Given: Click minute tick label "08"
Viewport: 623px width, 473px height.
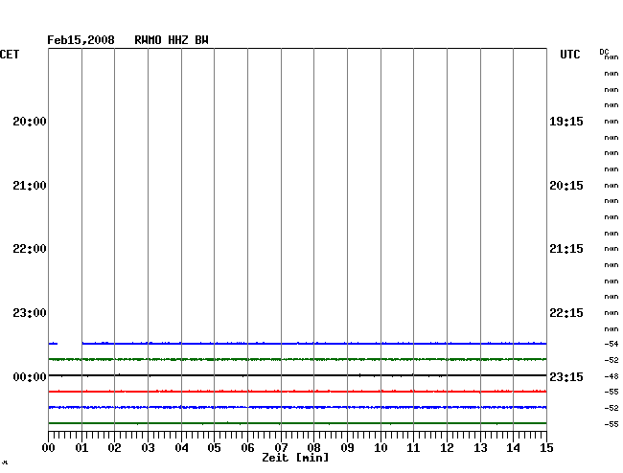Looking at the screenshot, I should (313, 448).
